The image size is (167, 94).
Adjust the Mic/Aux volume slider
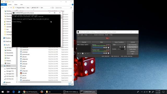point(99,48)
